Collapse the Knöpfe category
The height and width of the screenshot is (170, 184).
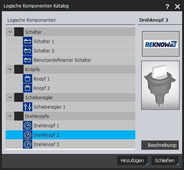pyautogui.click(x=10, y=69)
